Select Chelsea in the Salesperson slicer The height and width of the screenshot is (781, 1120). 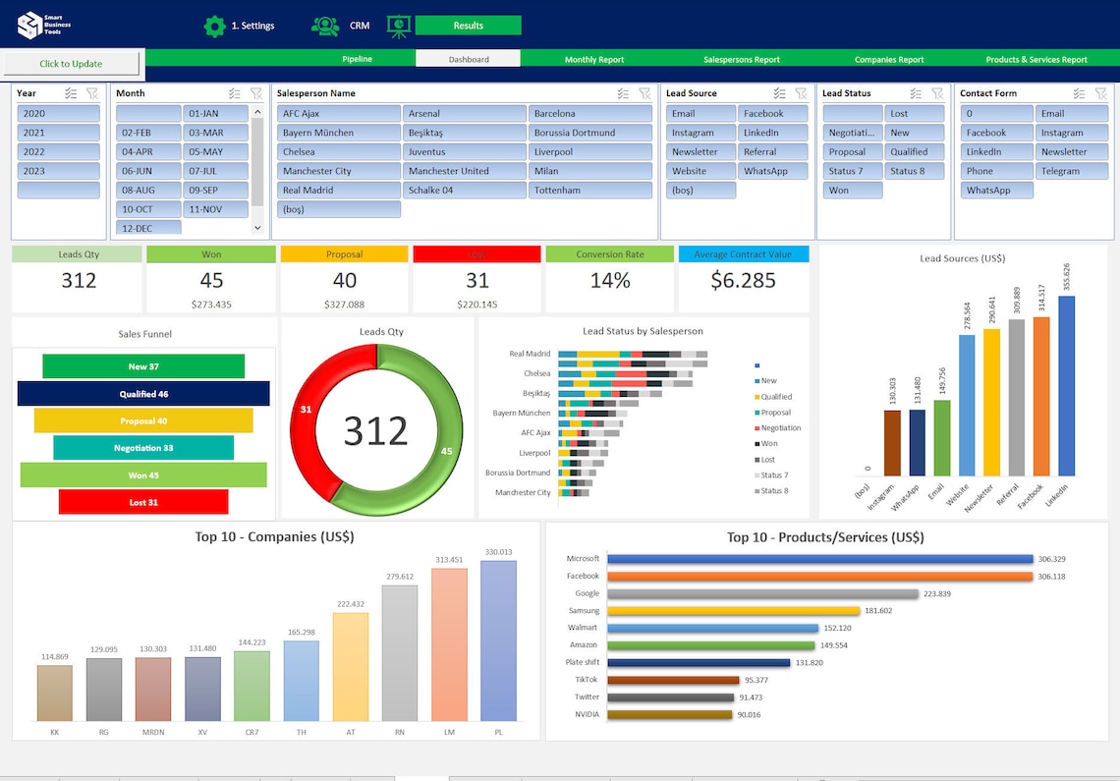[x=338, y=151]
